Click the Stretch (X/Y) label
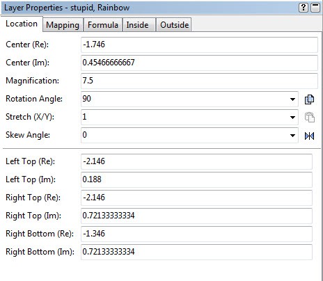Screen dimensions: 323x281 pos(30,117)
